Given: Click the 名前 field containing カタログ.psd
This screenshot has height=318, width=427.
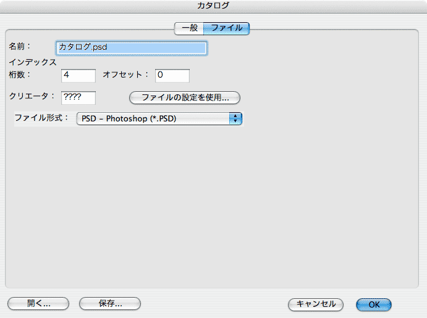Looking at the screenshot, I should 132,48.
